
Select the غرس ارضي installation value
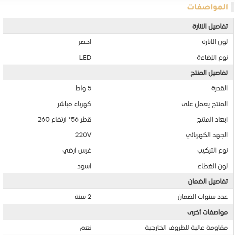pyautogui.click(x=77, y=150)
